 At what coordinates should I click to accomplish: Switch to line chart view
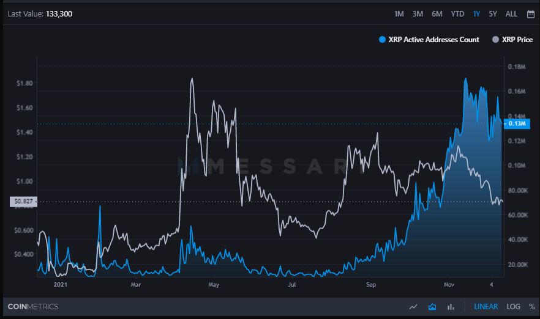click(413, 307)
